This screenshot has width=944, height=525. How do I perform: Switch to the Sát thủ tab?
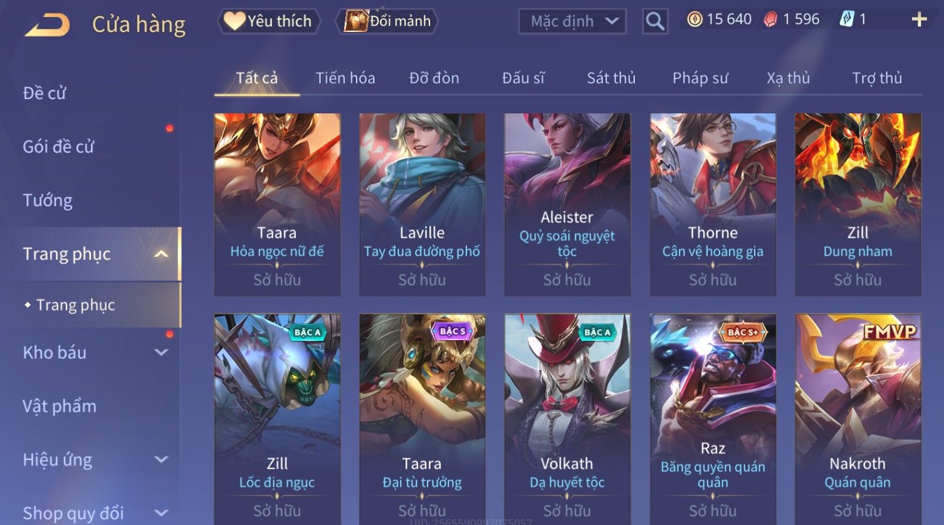tap(611, 78)
